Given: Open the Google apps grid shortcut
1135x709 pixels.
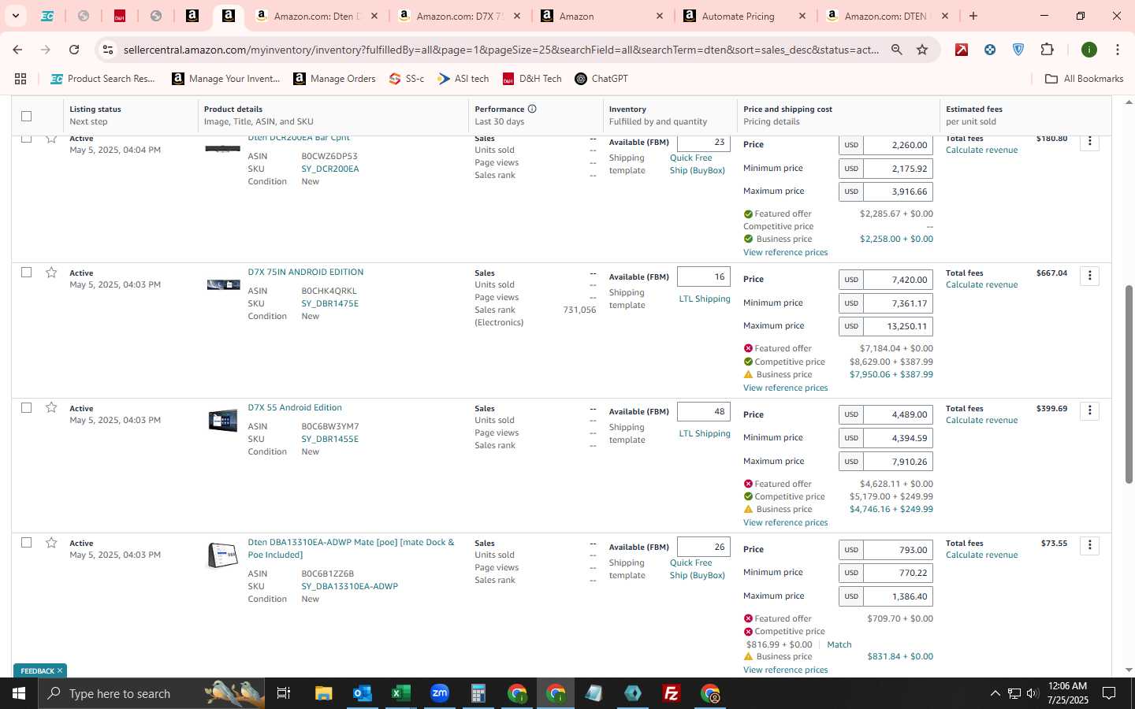Looking at the screenshot, I should 20,79.
